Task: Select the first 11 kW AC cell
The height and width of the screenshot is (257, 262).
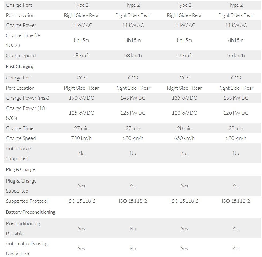Action: point(81,25)
